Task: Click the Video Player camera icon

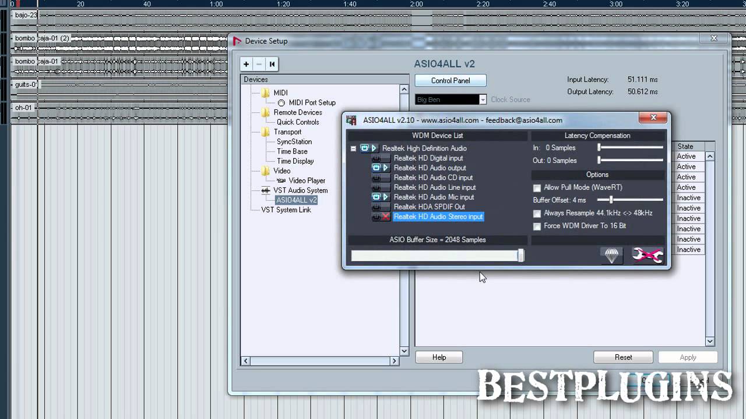Action: coord(281,181)
